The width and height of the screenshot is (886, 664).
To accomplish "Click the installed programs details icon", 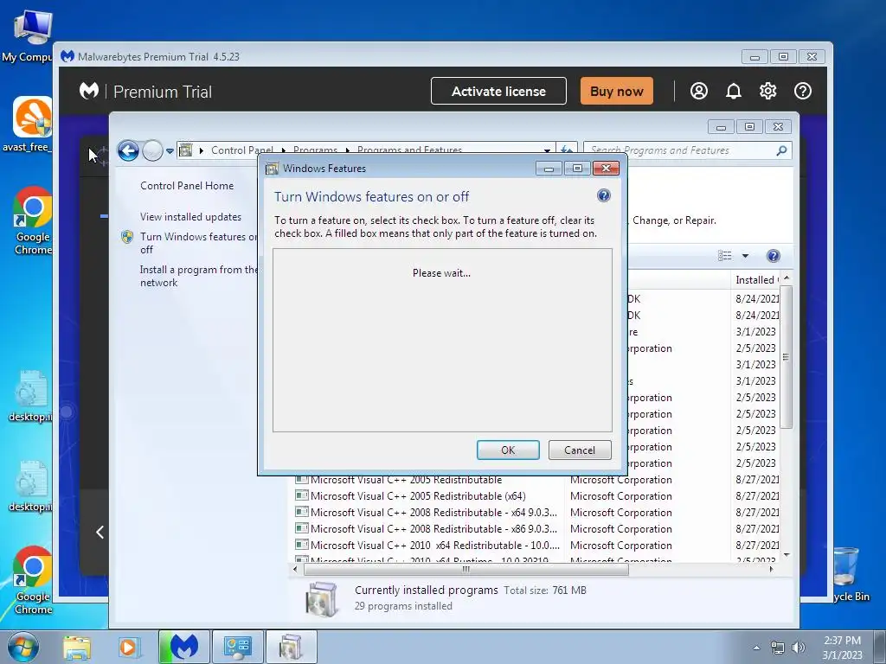I will pyautogui.click(x=321, y=598).
